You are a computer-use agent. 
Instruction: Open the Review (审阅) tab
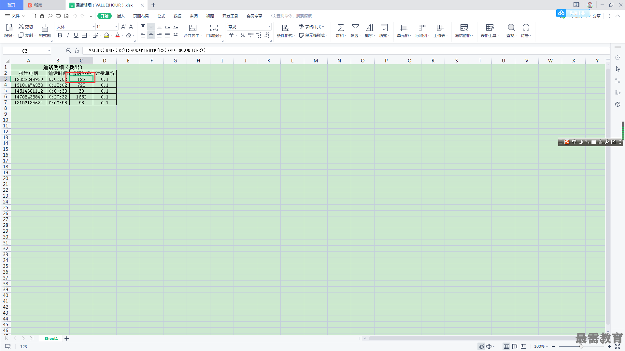pyautogui.click(x=194, y=16)
